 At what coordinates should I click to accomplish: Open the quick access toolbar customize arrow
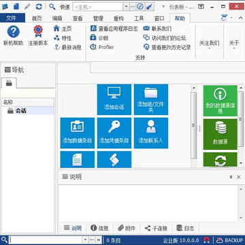tap(163, 7)
